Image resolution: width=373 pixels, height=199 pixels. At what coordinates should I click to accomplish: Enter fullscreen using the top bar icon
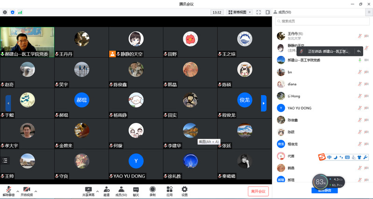(x=259, y=12)
